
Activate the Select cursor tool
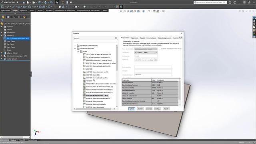coord(57,2)
